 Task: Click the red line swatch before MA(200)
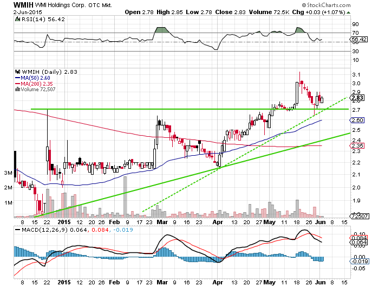17,84
